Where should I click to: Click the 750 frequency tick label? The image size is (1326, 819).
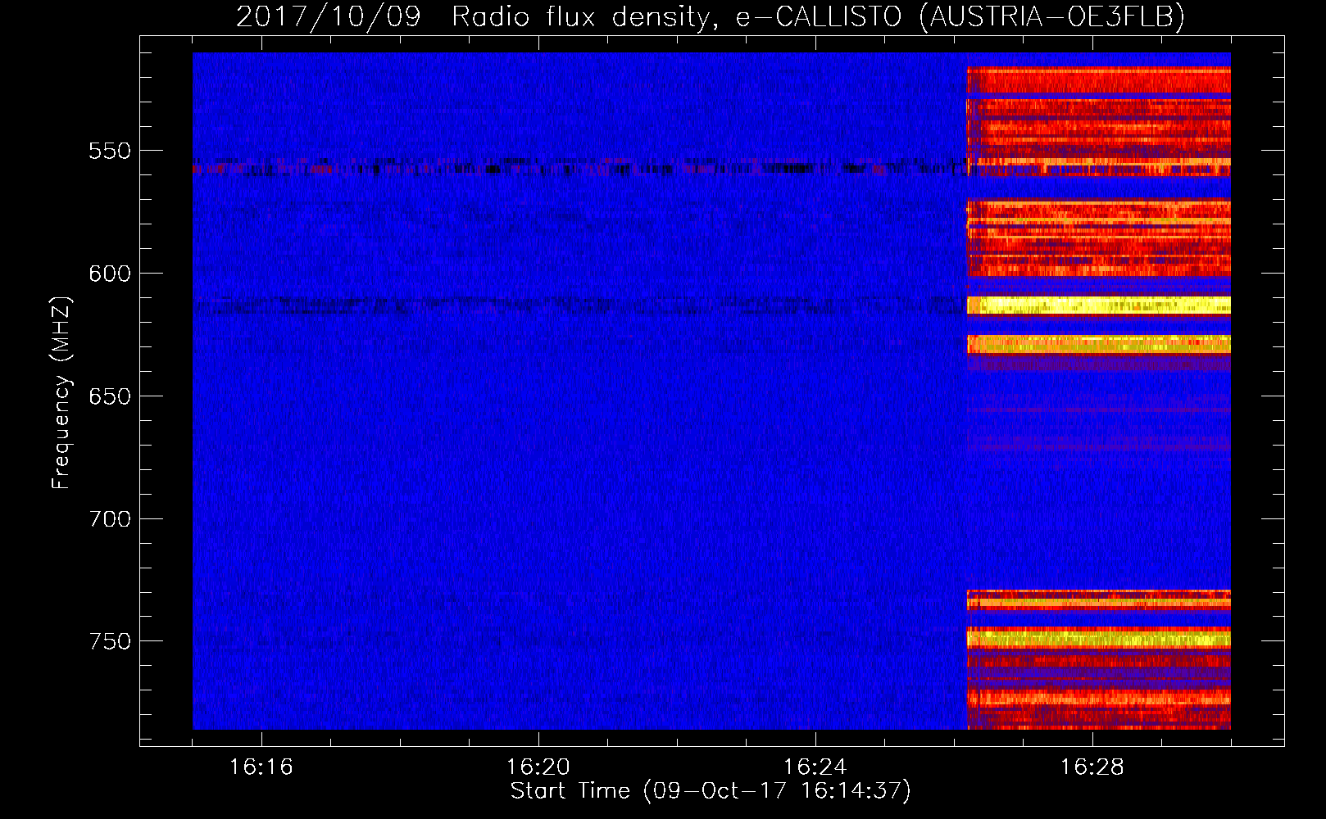tap(110, 641)
